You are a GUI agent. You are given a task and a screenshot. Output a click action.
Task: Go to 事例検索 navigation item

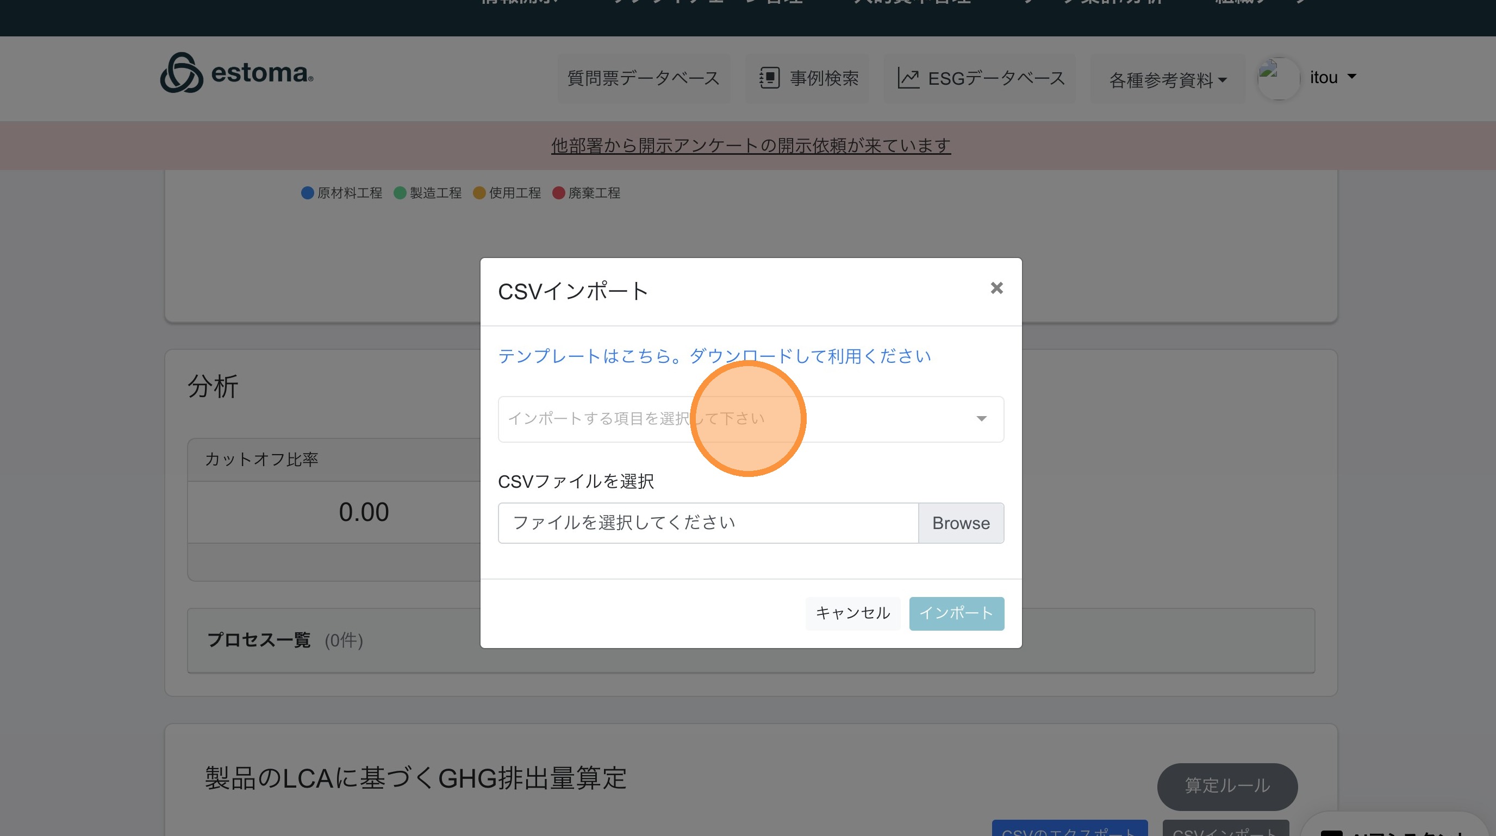tap(824, 78)
